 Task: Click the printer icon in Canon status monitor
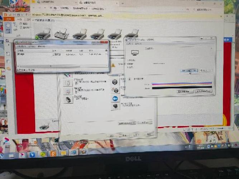pyautogui.click(x=135, y=53)
